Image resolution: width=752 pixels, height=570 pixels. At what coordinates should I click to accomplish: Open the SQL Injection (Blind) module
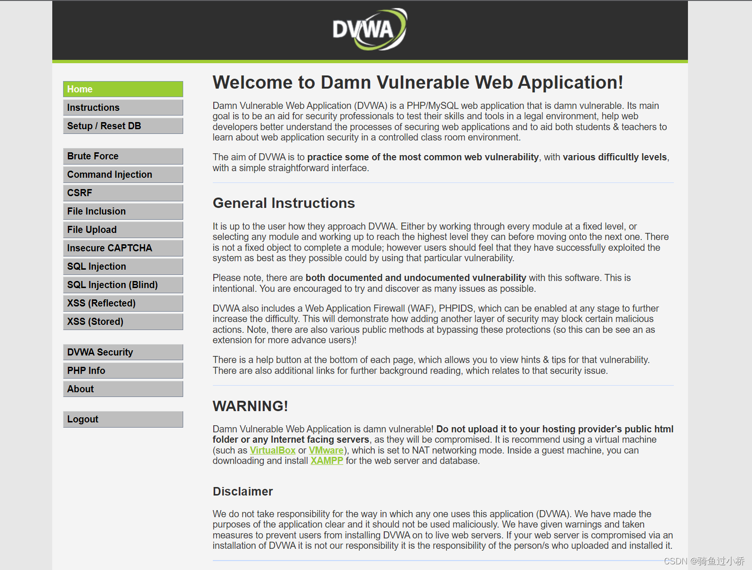coord(123,285)
